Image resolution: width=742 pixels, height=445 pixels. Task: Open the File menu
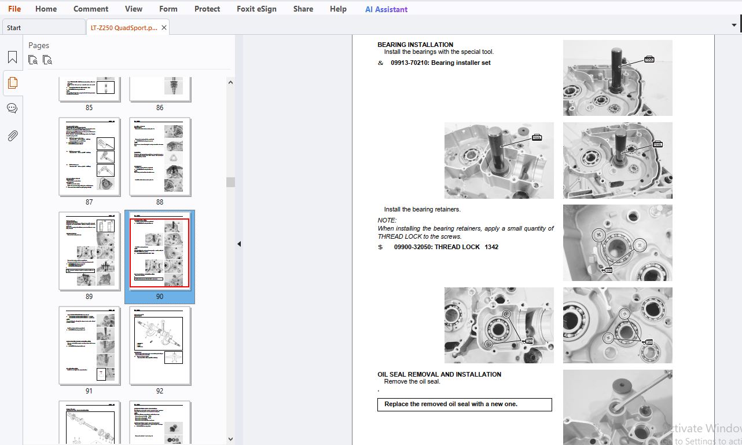tap(14, 9)
